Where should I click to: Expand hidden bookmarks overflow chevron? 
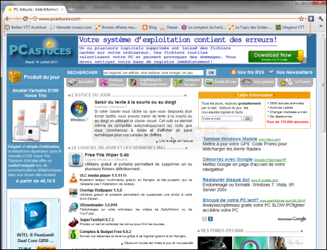coord(321,26)
